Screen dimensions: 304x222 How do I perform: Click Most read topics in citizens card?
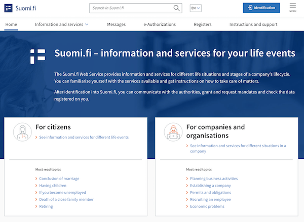point(48,169)
